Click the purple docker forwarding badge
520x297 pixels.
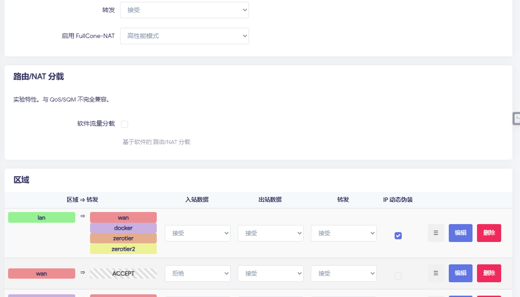(x=123, y=228)
